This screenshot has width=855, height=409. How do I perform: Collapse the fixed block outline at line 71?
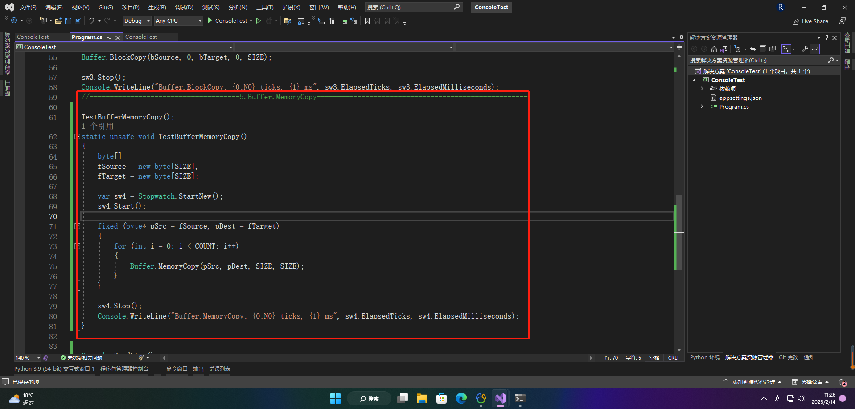click(x=78, y=226)
